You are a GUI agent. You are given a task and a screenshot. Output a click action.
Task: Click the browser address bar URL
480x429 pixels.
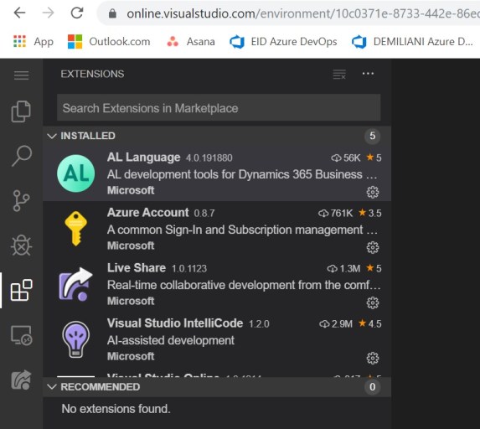[303, 13]
